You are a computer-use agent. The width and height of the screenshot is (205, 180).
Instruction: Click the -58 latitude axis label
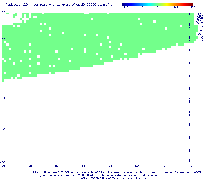click(x=2, y=129)
